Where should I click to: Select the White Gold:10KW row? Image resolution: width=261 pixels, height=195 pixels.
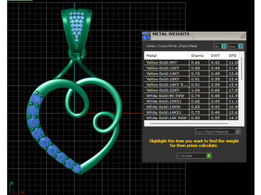coord(191,107)
